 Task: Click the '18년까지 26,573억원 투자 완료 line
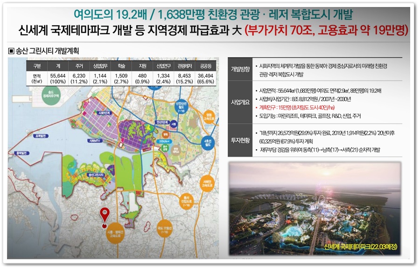pyautogui.click(x=327, y=133)
